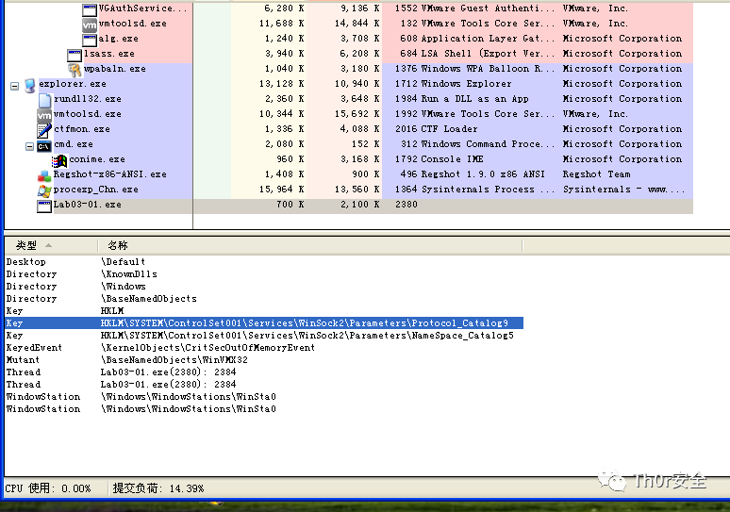Click PID 2380 in the Lab03-01.exe row

406,205
